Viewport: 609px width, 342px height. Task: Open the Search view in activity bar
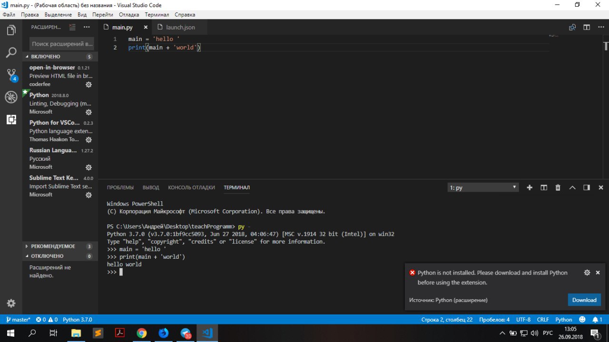(x=11, y=52)
